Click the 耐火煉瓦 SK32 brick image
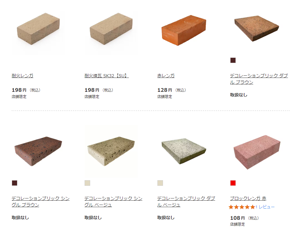 pos(111,29)
